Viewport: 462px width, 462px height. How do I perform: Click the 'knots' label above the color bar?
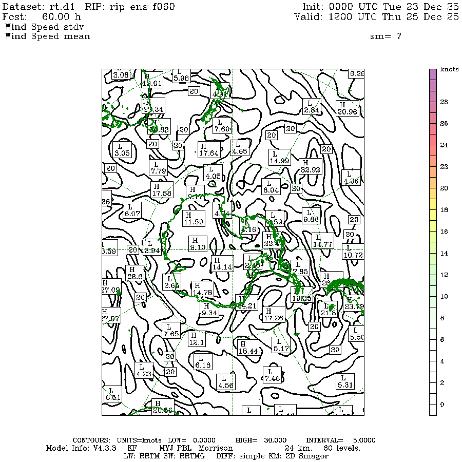tap(449, 69)
